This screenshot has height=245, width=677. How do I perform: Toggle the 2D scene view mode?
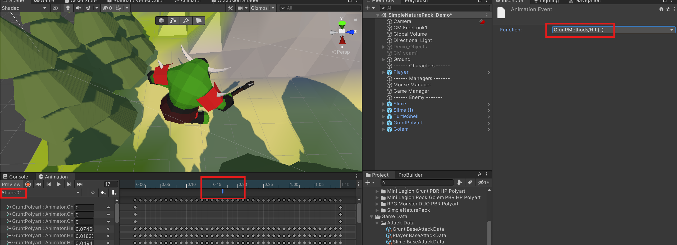point(55,8)
